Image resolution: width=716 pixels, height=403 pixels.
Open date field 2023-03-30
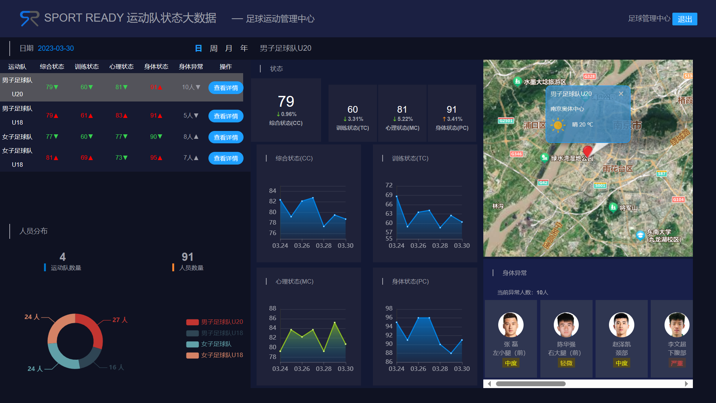(56, 49)
